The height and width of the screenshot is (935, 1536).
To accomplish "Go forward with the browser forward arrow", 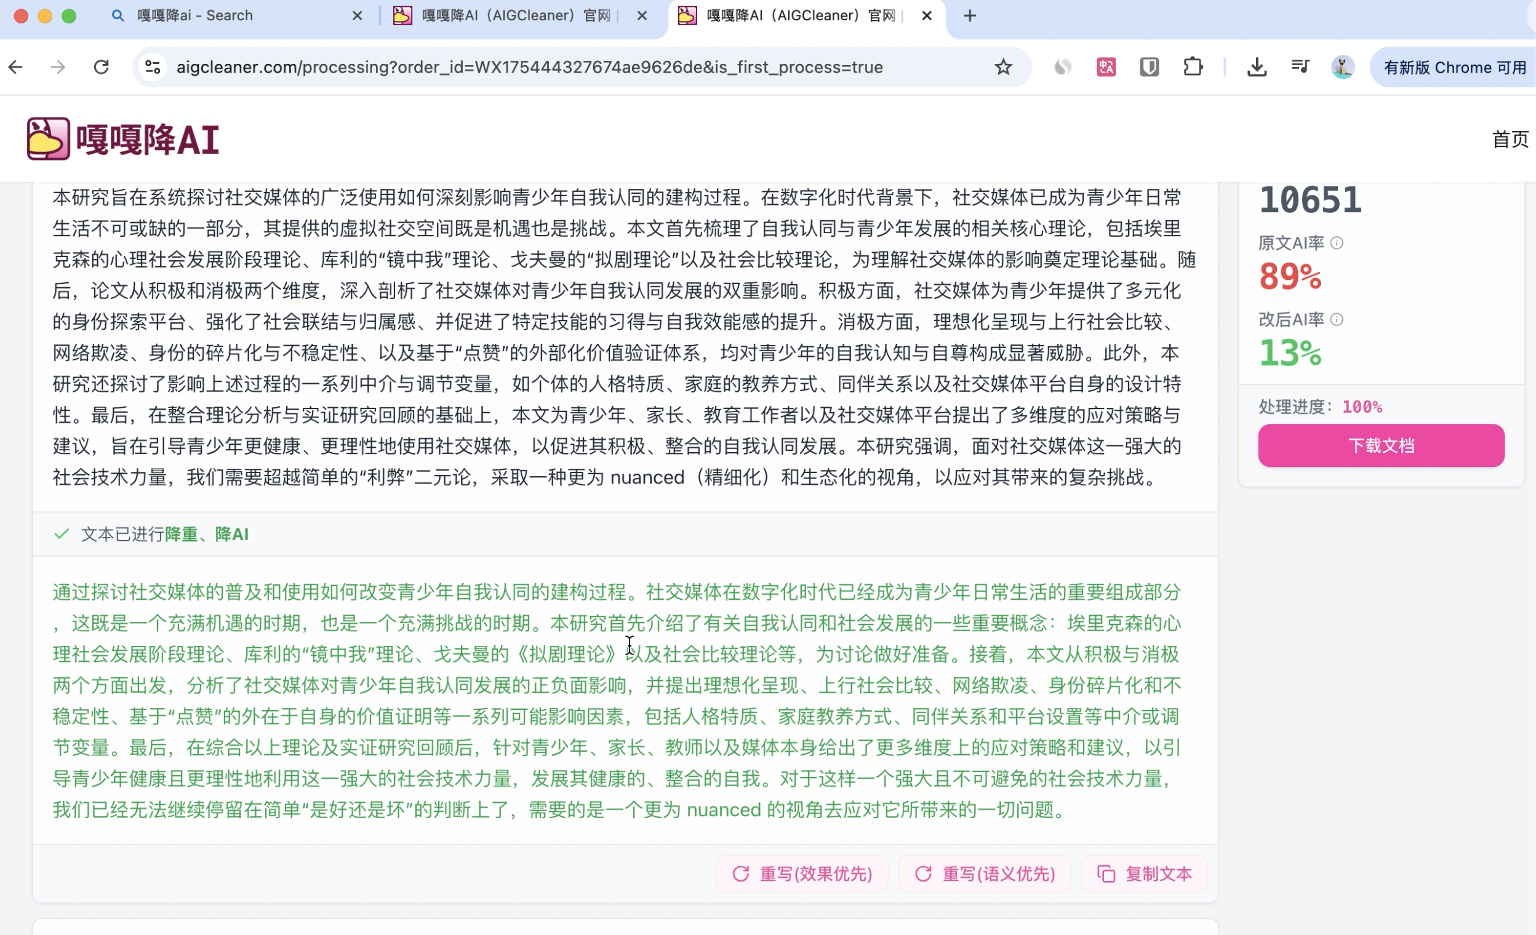I will (58, 66).
